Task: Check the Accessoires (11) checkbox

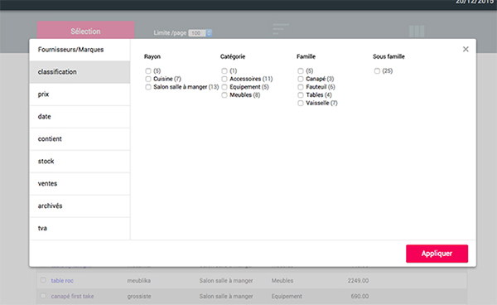Action: 224,79
